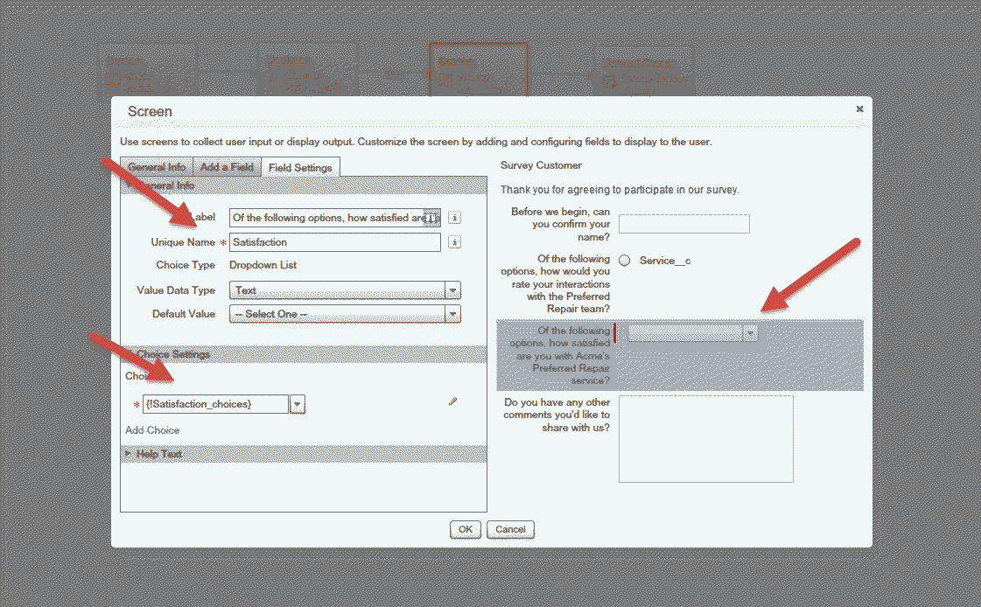
Task: Click the {!Satisfaction_choices} choice field
Action: [x=216, y=404]
